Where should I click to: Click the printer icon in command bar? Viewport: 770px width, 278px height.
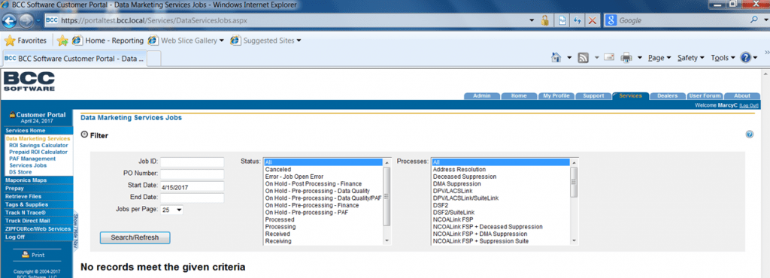pyautogui.click(x=626, y=57)
